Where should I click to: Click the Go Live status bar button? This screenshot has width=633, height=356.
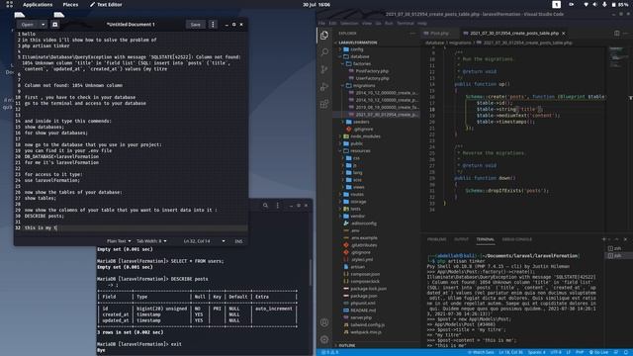(x=598, y=352)
